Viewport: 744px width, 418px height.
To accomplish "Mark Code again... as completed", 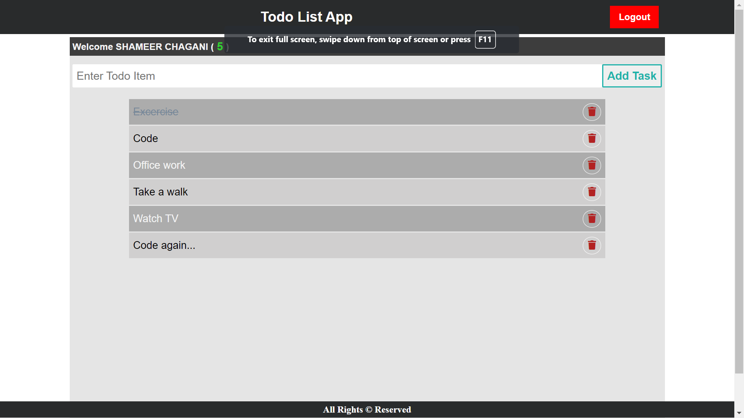I will coord(164,245).
